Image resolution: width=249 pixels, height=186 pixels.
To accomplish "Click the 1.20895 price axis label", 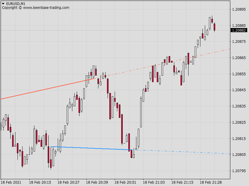I will [x=239, y=9].
